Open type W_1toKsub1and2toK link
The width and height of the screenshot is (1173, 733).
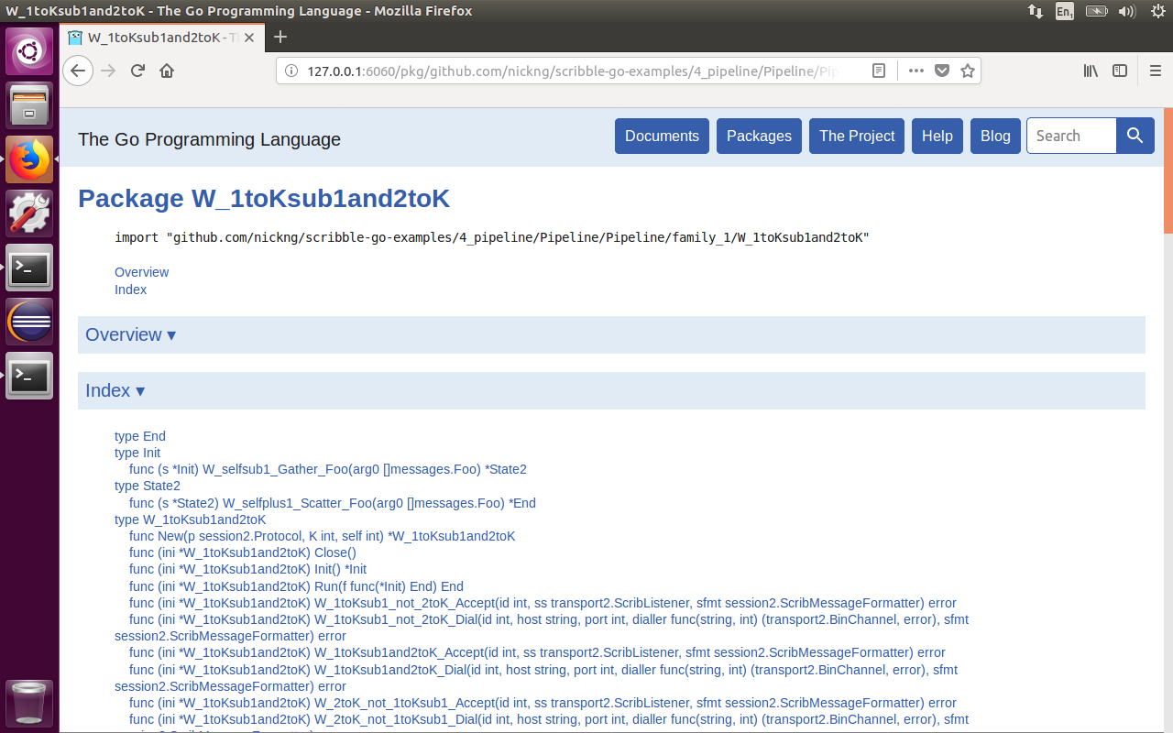(x=191, y=520)
